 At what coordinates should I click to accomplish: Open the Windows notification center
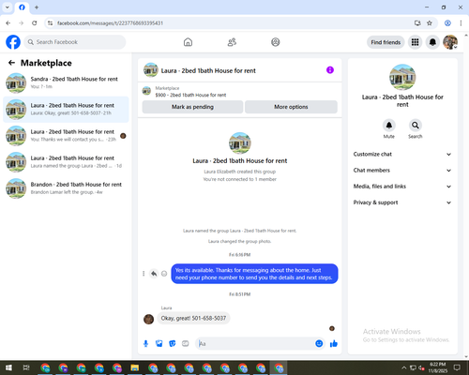[x=457, y=367]
